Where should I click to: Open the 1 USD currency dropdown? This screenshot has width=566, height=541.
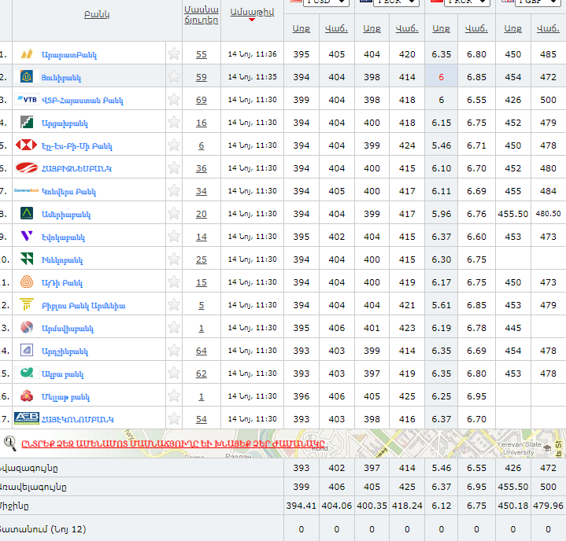point(327,2)
